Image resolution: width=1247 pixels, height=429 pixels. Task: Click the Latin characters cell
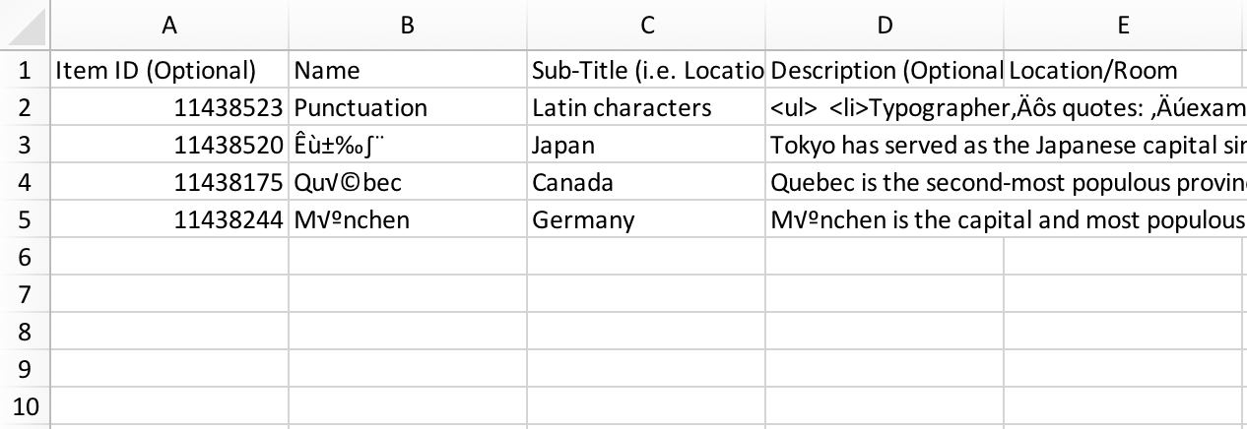pos(646,108)
